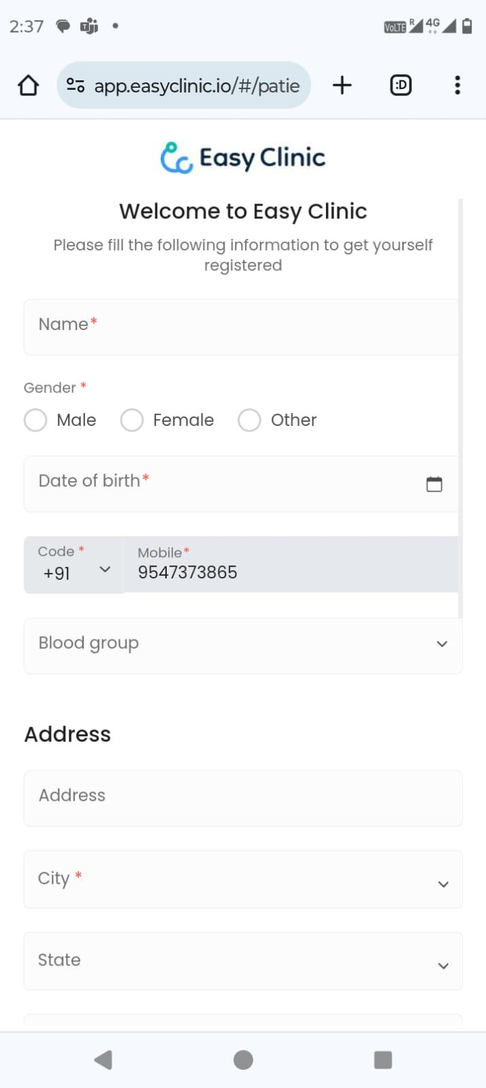Open the date of birth calendar icon
This screenshot has width=486, height=1088.
click(434, 484)
